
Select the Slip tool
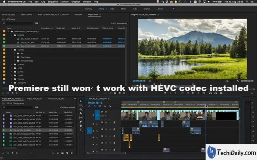click(81, 117)
